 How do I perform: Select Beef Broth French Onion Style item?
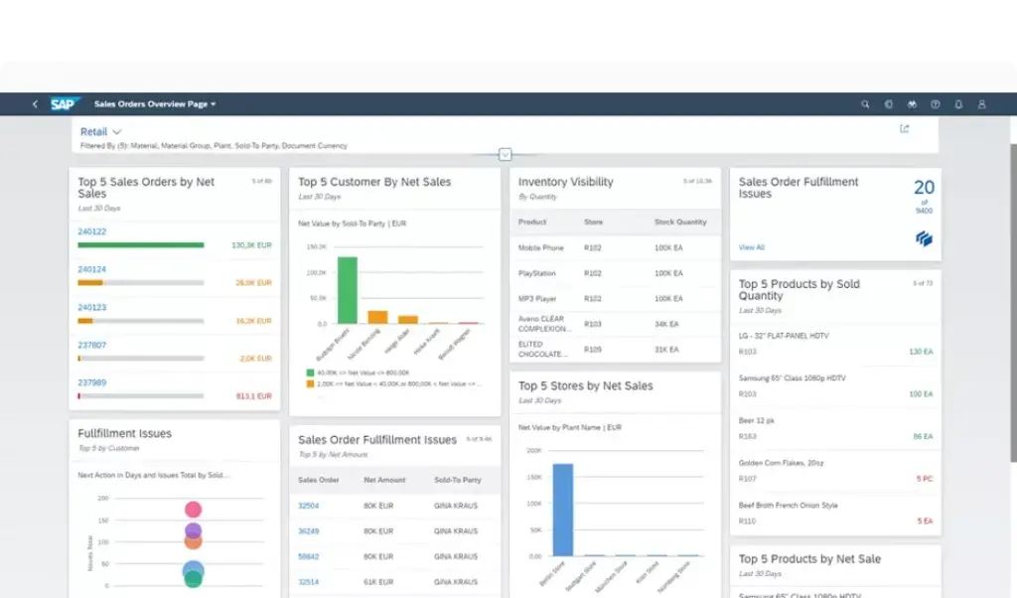[x=835, y=513]
